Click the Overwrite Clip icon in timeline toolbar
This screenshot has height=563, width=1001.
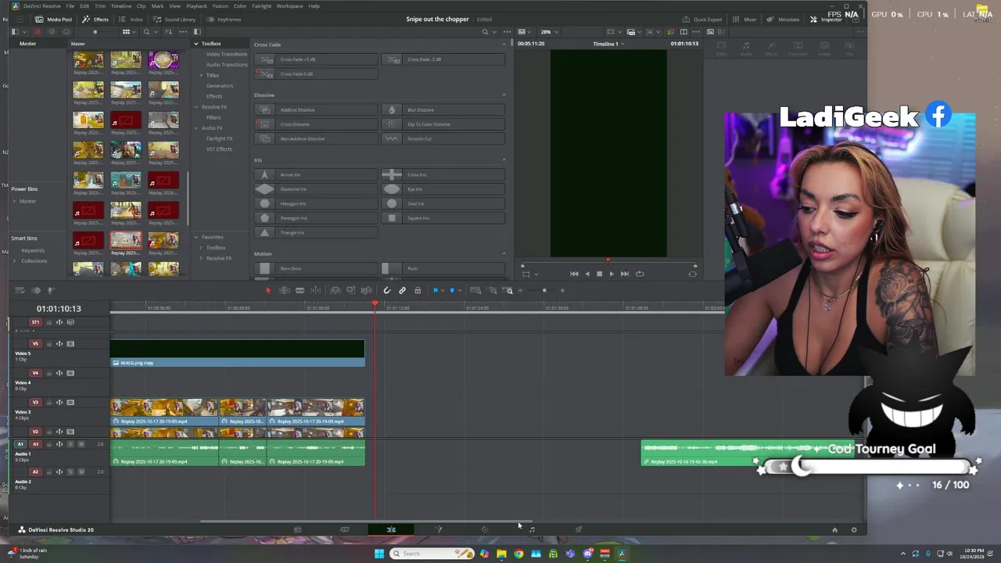point(350,290)
